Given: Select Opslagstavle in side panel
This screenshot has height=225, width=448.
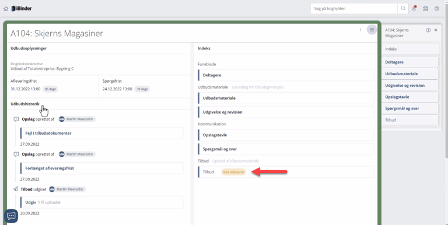Looking at the screenshot, I should pos(410,97).
